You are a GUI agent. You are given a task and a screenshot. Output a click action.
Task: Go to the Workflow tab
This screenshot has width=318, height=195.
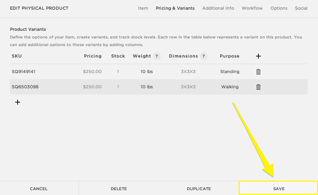tap(252, 8)
